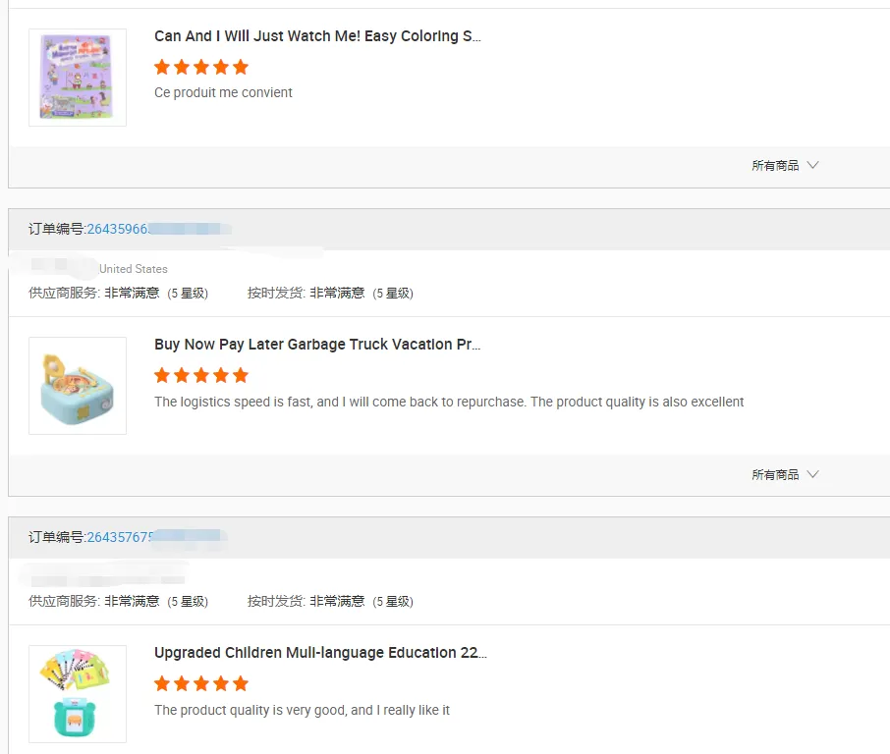Open Upgraded Children Multi-language Education title
The width and height of the screenshot is (890, 754).
[x=320, y=653]
